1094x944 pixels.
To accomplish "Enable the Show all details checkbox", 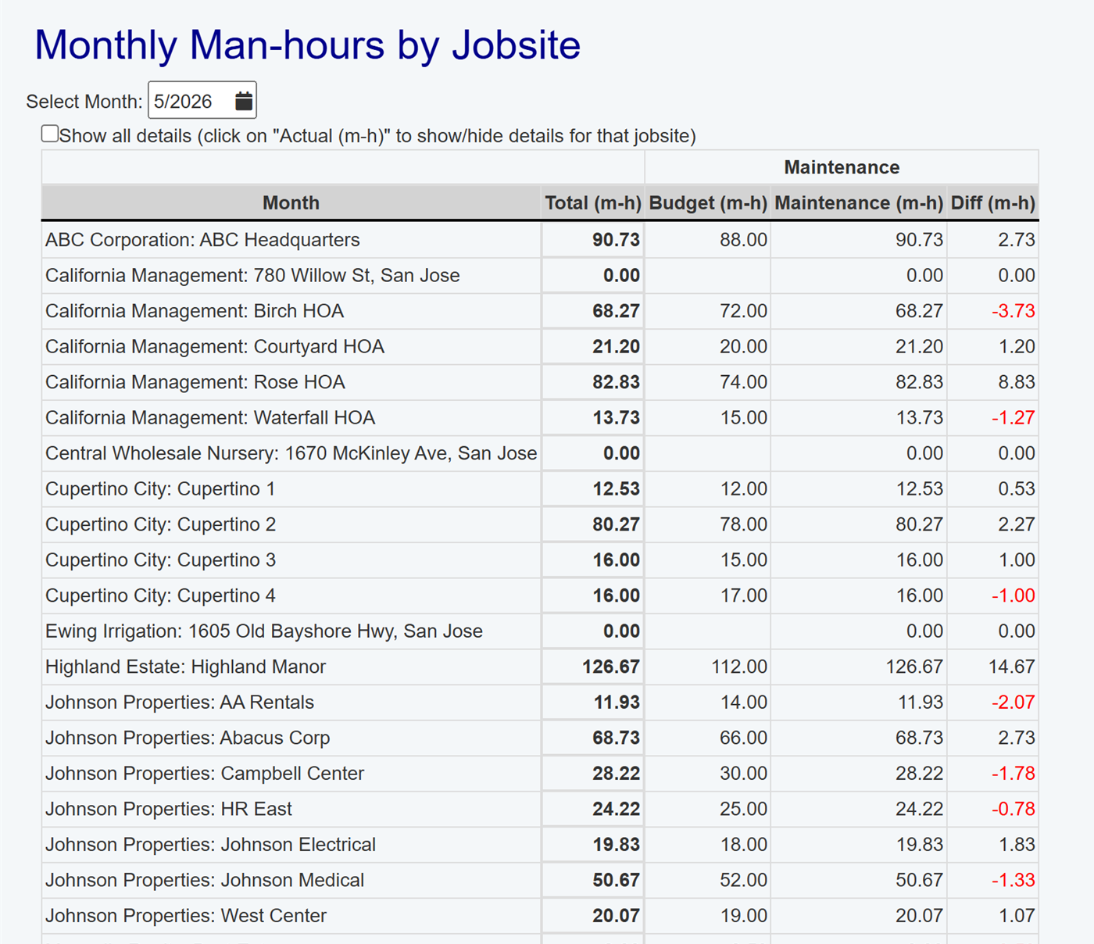I will pyautogui.click(x=50, y=134).
